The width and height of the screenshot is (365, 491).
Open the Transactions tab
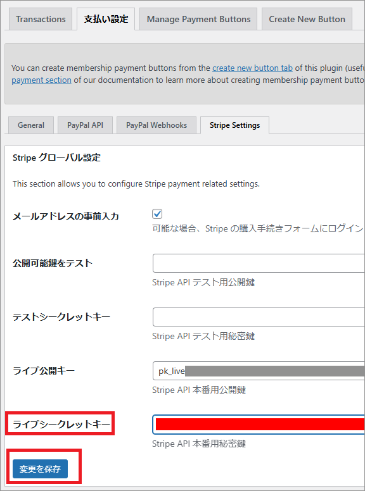(x=41, y=19)
